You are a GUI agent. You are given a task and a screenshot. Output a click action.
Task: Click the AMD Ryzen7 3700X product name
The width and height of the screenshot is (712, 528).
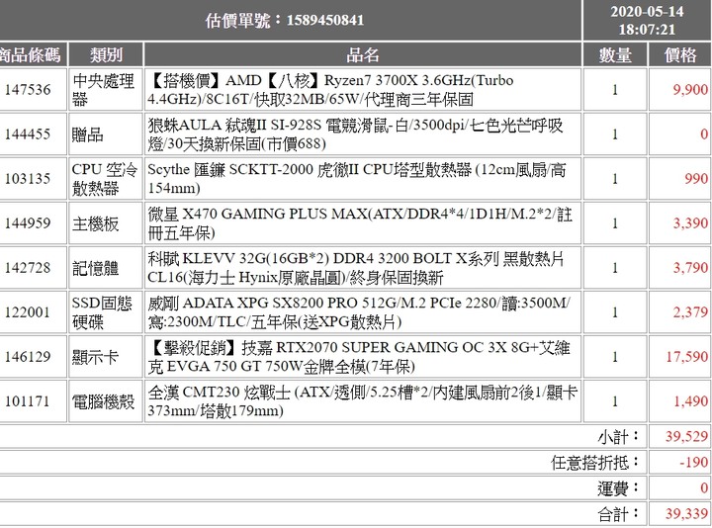[330, 89]
